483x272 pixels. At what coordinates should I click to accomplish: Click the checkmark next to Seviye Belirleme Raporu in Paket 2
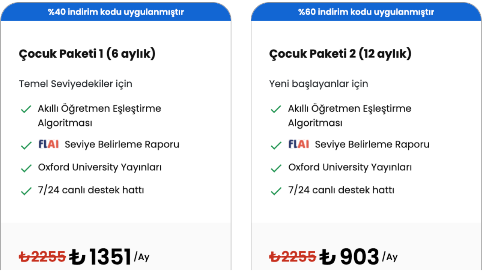(x=276, y=145)
